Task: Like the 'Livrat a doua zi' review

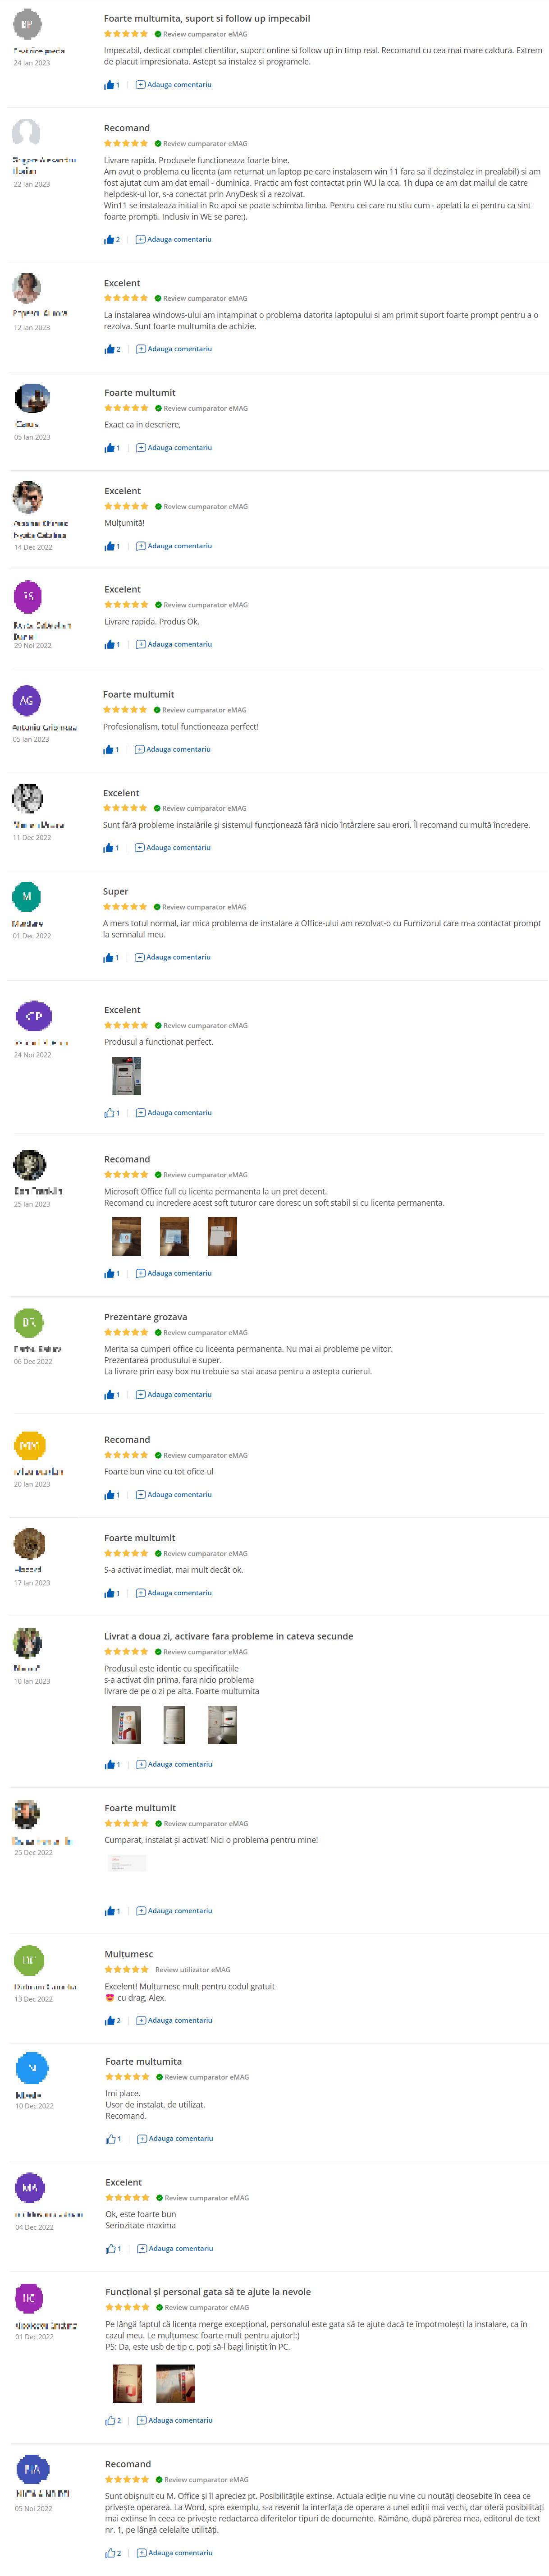Action: tap(109, 1765)
